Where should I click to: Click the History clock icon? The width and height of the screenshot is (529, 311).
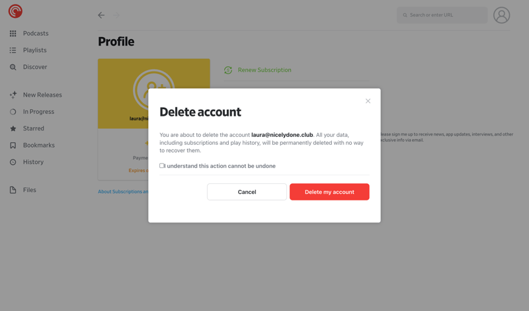[x=13, y=162]
